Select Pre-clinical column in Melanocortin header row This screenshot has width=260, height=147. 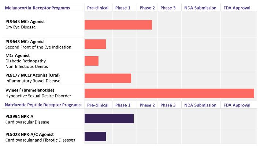tap(98, 8)
